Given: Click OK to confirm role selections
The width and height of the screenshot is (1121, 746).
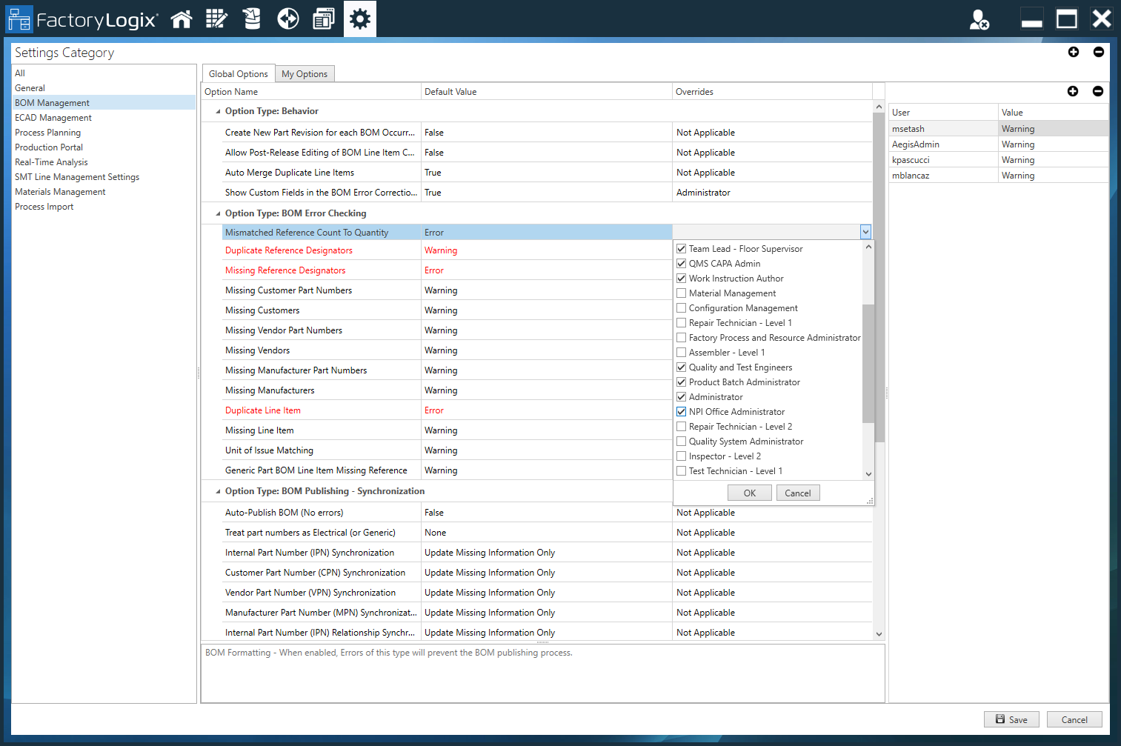Looking at the screenshot, I should pos(749,492).
